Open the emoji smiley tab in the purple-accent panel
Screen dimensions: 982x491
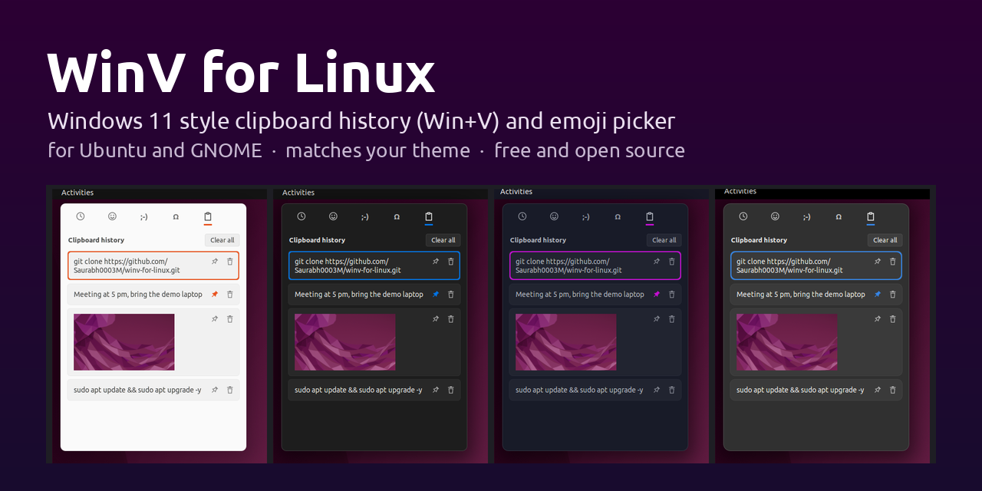554,217
